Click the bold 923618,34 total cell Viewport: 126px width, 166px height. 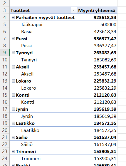[x=97, y=17]
